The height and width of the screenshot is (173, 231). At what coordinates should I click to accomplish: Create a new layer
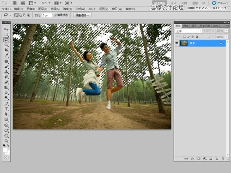[x=217, y=159]
